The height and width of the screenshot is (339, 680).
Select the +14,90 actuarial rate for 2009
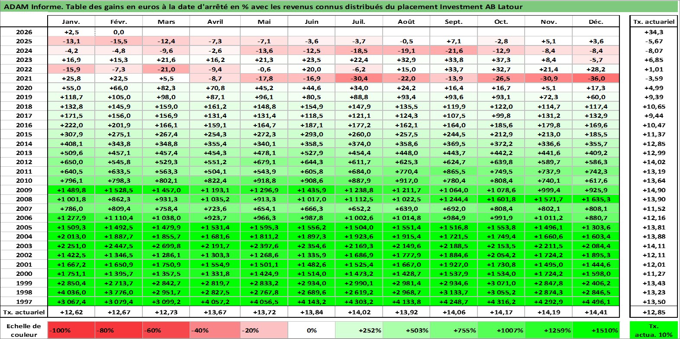[x=654, y=190]
